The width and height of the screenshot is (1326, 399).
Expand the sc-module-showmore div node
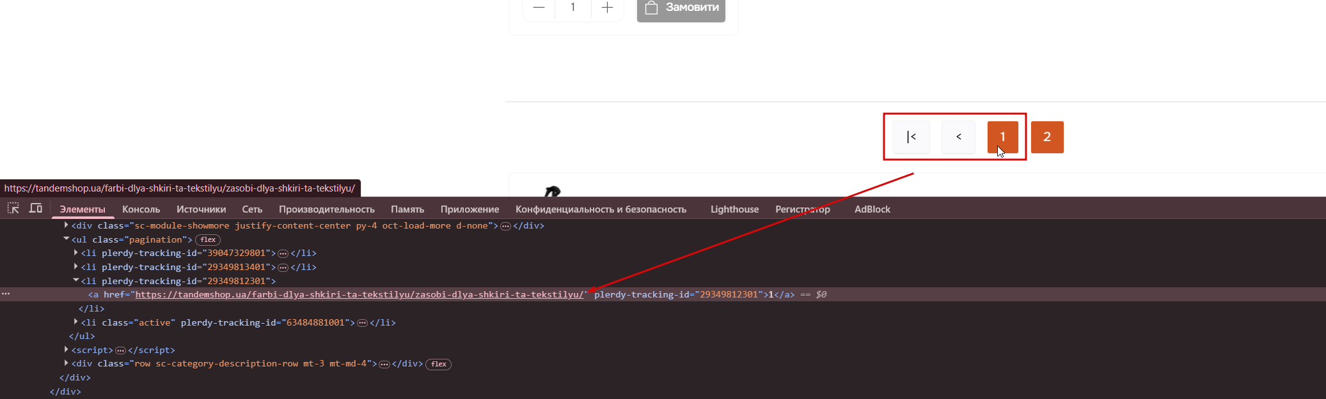(66, 225)
